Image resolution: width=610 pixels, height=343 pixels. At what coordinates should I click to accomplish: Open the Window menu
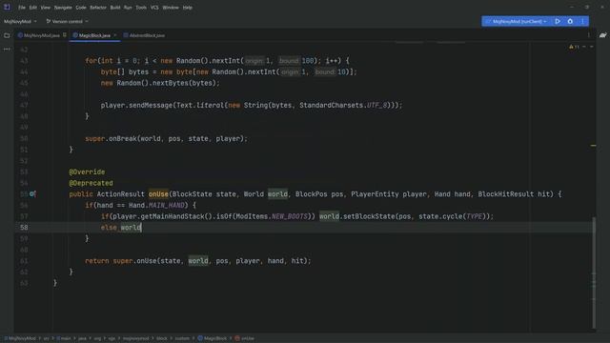tap(171, 8)
